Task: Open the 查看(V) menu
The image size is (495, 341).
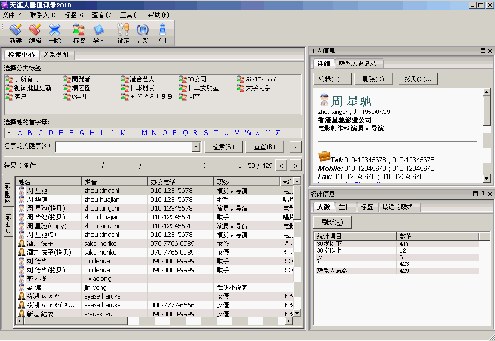Action: [103, 15]
